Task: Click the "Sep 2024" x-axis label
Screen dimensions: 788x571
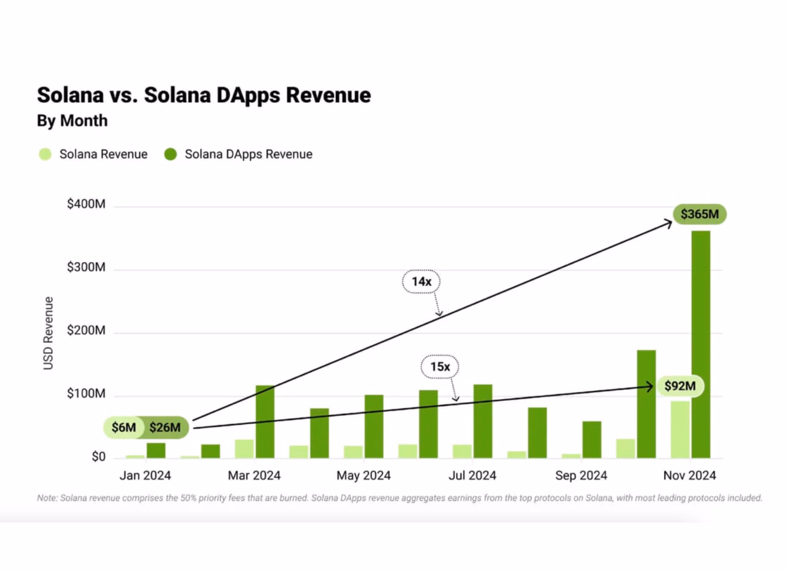Action: point(581,476)
